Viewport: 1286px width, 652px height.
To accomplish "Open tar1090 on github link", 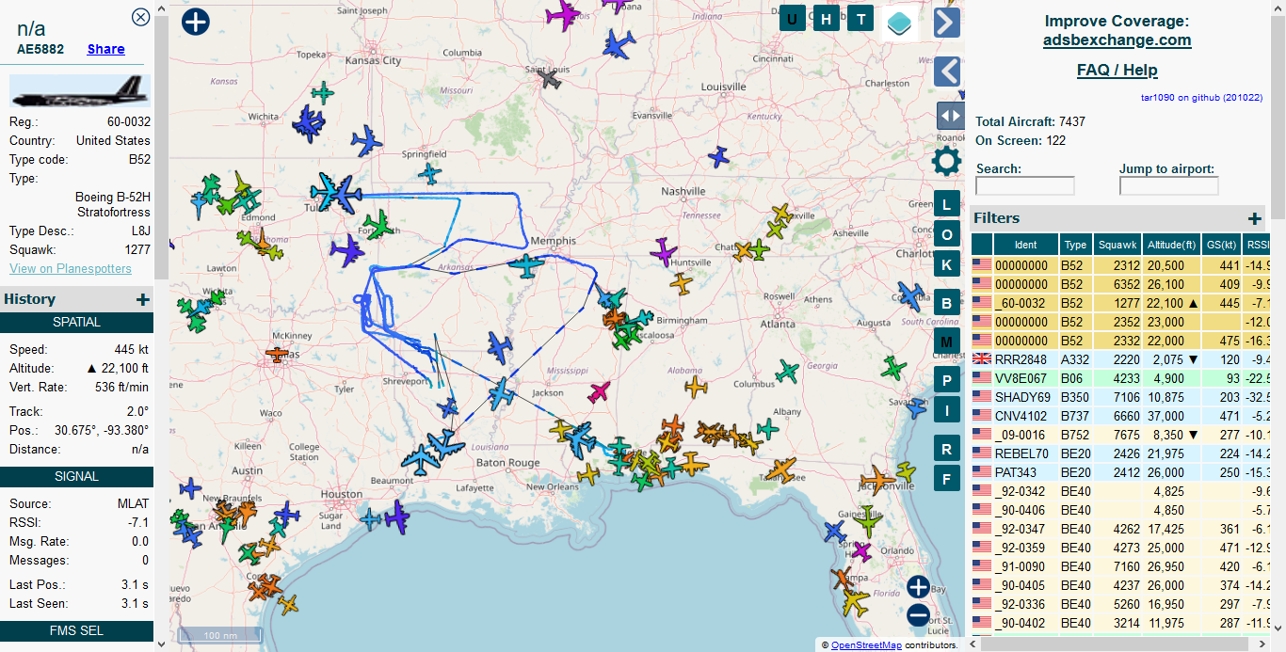I will (1201, 97).
